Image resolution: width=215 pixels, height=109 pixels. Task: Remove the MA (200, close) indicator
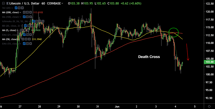[31, 12]
